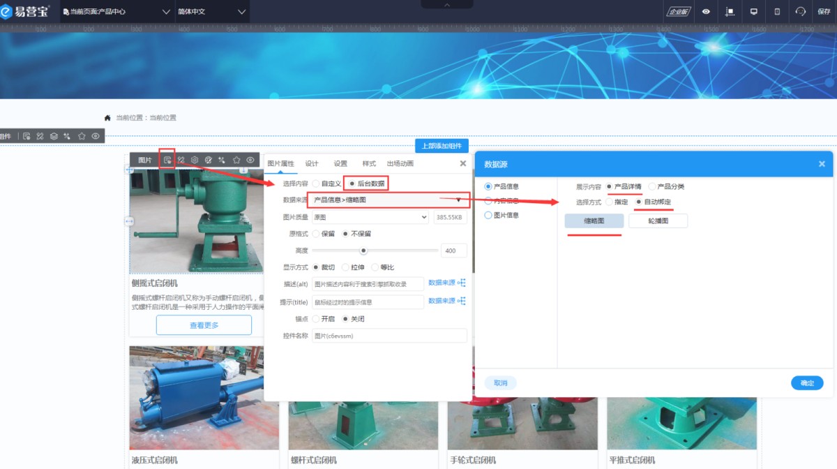
Task: Open the 数据来源 dropdown 产品信息>缩略图
Action: 388,200
